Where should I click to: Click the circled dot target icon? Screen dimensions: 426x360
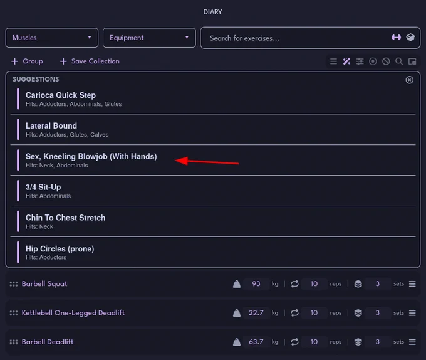[x=373, y=61]
